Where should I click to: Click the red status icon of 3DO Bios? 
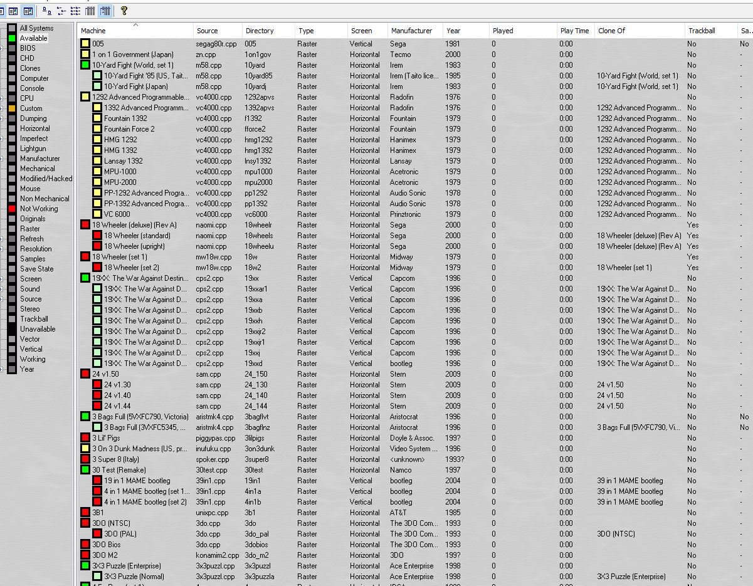point(85,545)
